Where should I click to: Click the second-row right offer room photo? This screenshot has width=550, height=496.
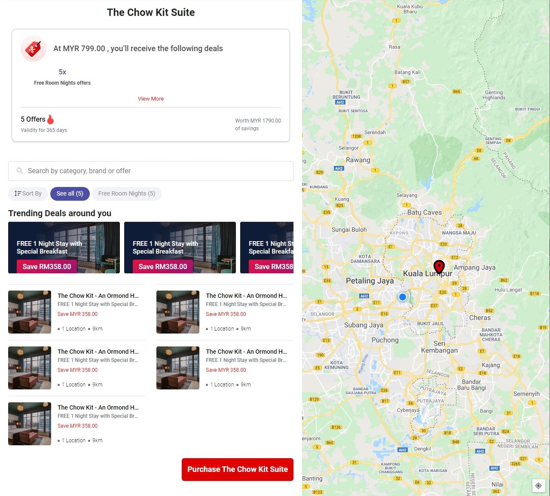pos(178,368)
